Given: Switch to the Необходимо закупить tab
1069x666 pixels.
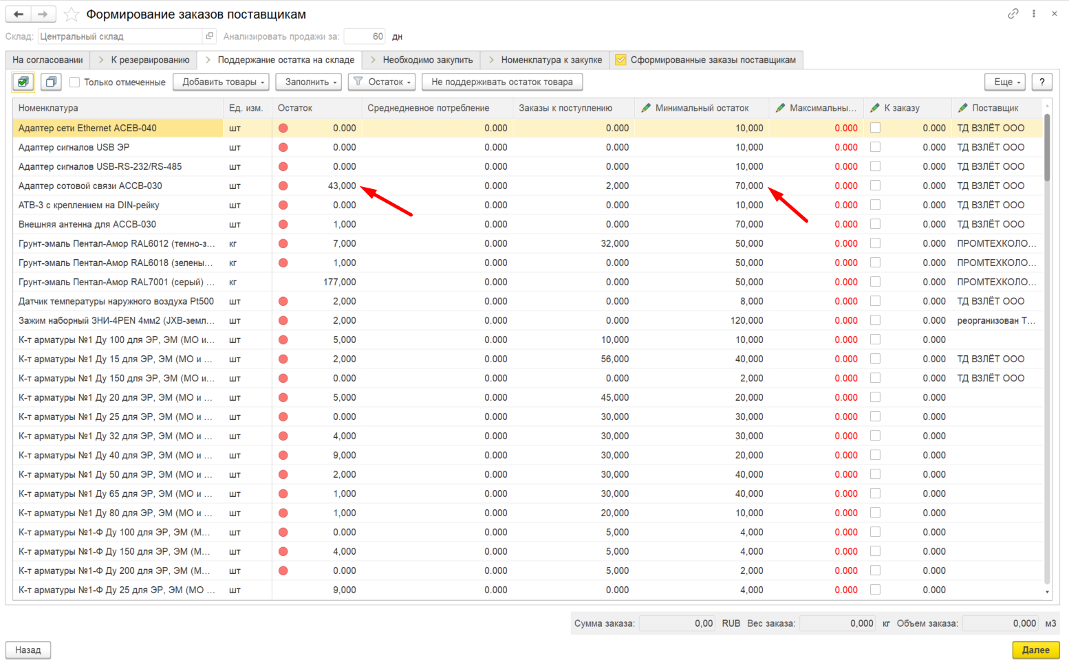Looking at the screenshot, I should (x=421, y=60).
